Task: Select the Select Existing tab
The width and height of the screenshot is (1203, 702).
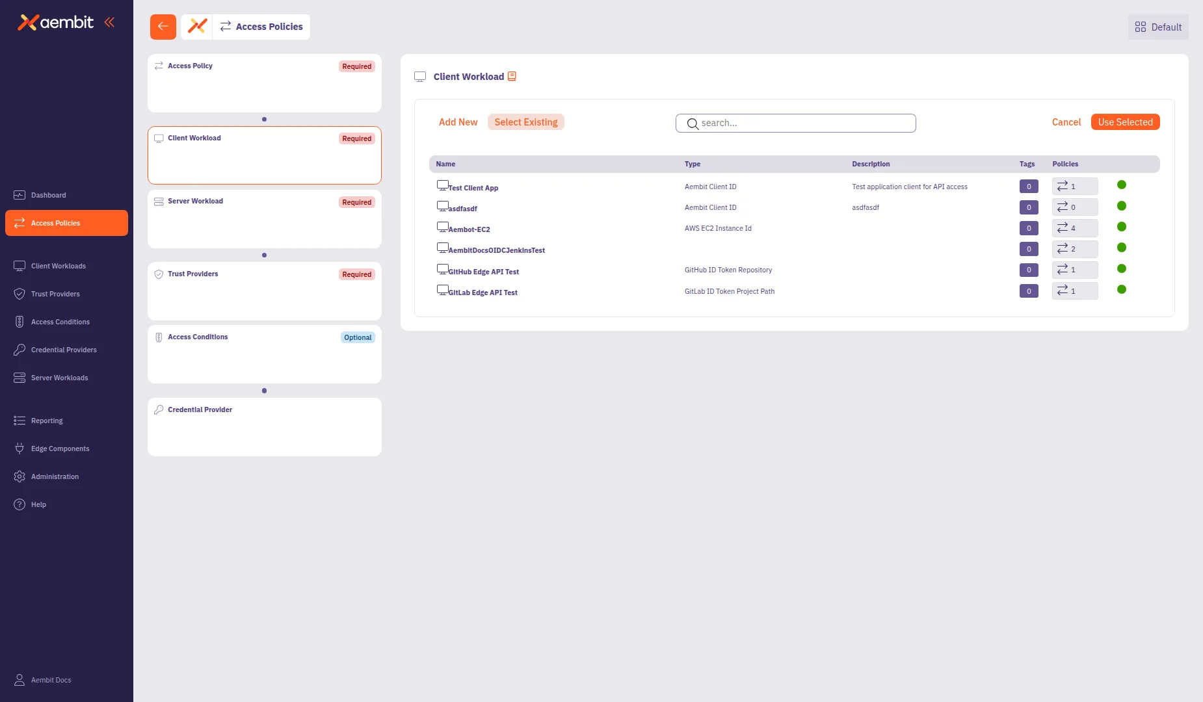Action: coord(526,122)
